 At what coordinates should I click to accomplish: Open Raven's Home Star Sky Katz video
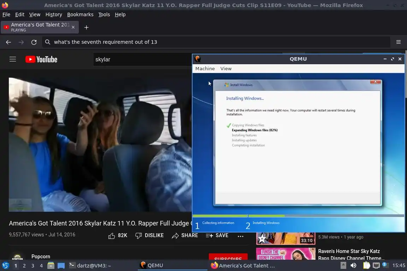pos(351,254)
